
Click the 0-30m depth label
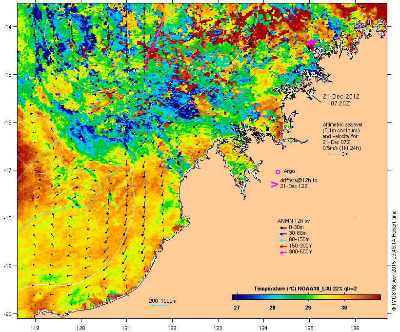pos(296,228)
